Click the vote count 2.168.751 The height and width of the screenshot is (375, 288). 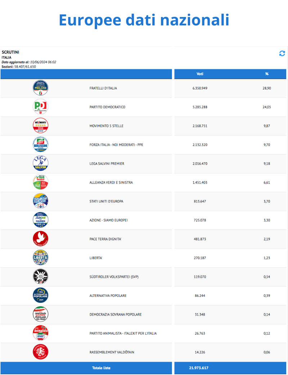200,126
